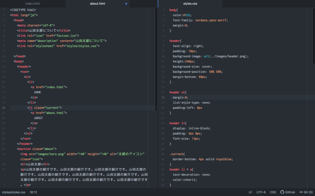The image size is (315, 196).
Task: Click the HOME link text inside the nav markup
Action: pos(37,92)
